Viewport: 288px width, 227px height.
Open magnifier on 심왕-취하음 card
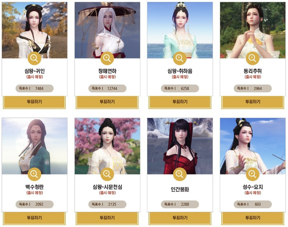pyautogui.click(x=180, y=58)
